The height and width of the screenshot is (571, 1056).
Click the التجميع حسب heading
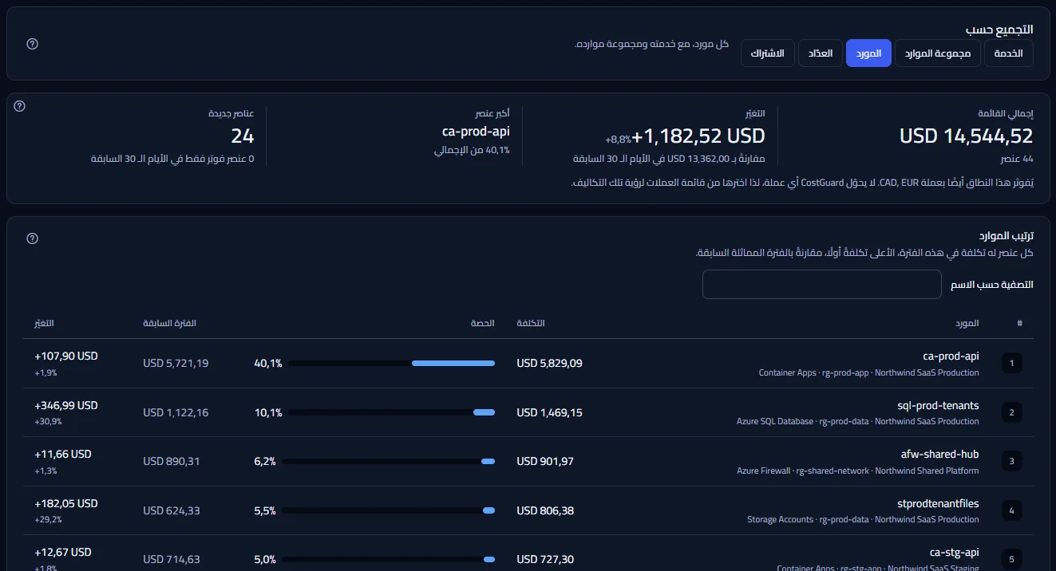point(999,29)
